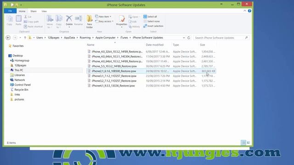Click the search magnifier icon

click(x=246, y=38)
